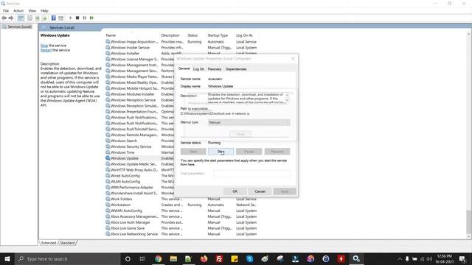472x265 pixels.
Task: Click the Stop the service link
Action: pyautogui.click(x=44, y=46)
